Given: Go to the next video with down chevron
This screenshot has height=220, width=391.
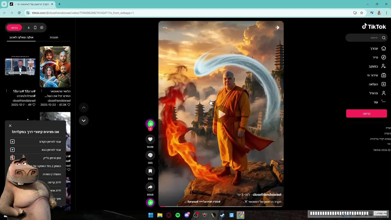Looking at the screenshot, I should pos(83,121).
